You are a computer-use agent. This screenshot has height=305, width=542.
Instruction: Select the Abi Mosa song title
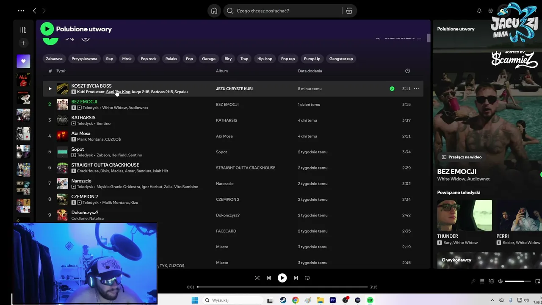(x=81, y=133)
